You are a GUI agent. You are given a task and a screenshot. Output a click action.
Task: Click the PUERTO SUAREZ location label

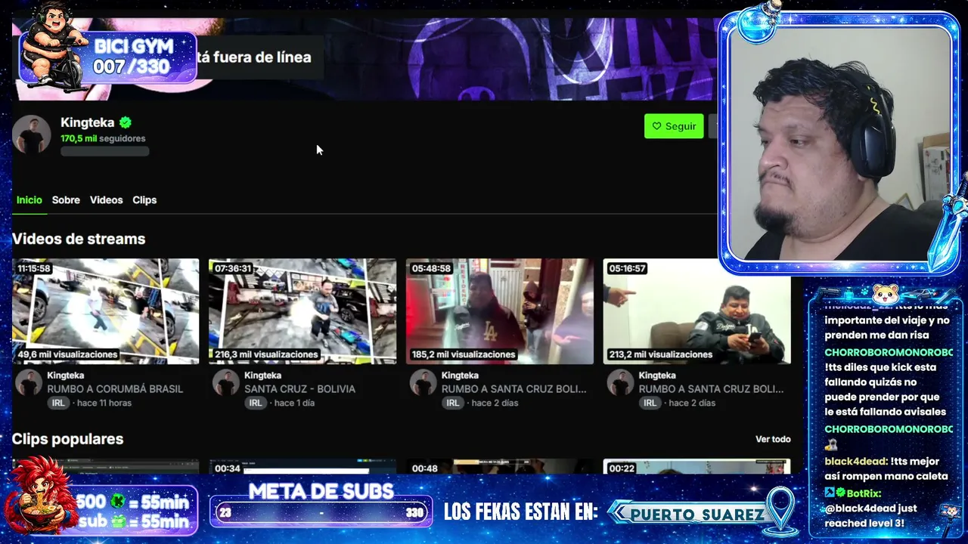(x=697, y=515)
